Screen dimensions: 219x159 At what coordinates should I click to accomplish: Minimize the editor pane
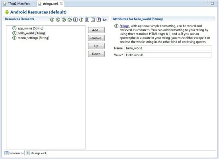coord(206,3)
